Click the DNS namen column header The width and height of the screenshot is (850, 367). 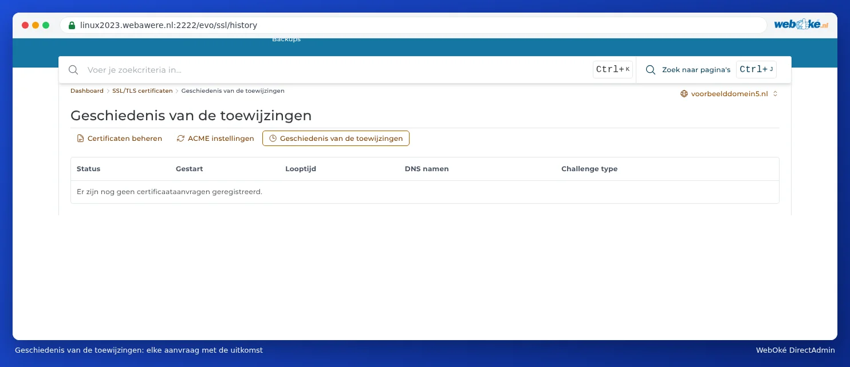[x=427, y=169]
